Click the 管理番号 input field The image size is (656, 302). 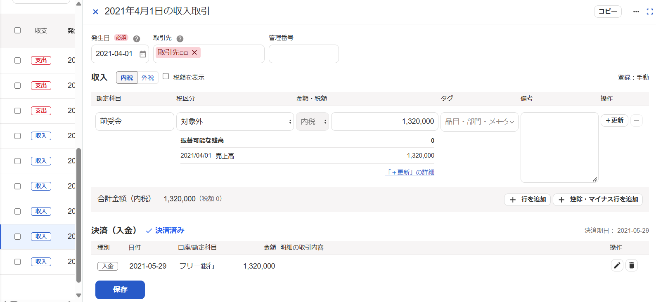point(304,54)
